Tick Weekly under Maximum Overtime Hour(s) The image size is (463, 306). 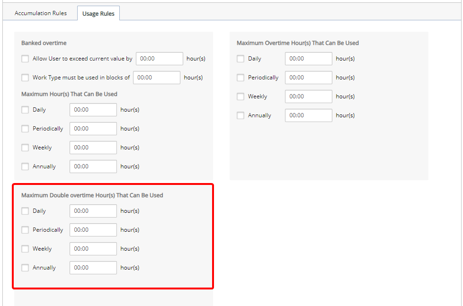coord(240,96)
